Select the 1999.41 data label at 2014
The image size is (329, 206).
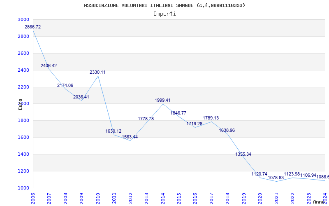162,100
